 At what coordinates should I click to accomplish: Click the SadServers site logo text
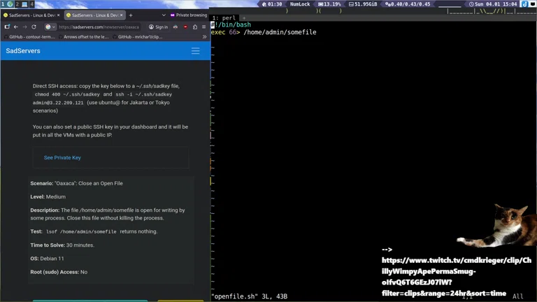(23, 51)
